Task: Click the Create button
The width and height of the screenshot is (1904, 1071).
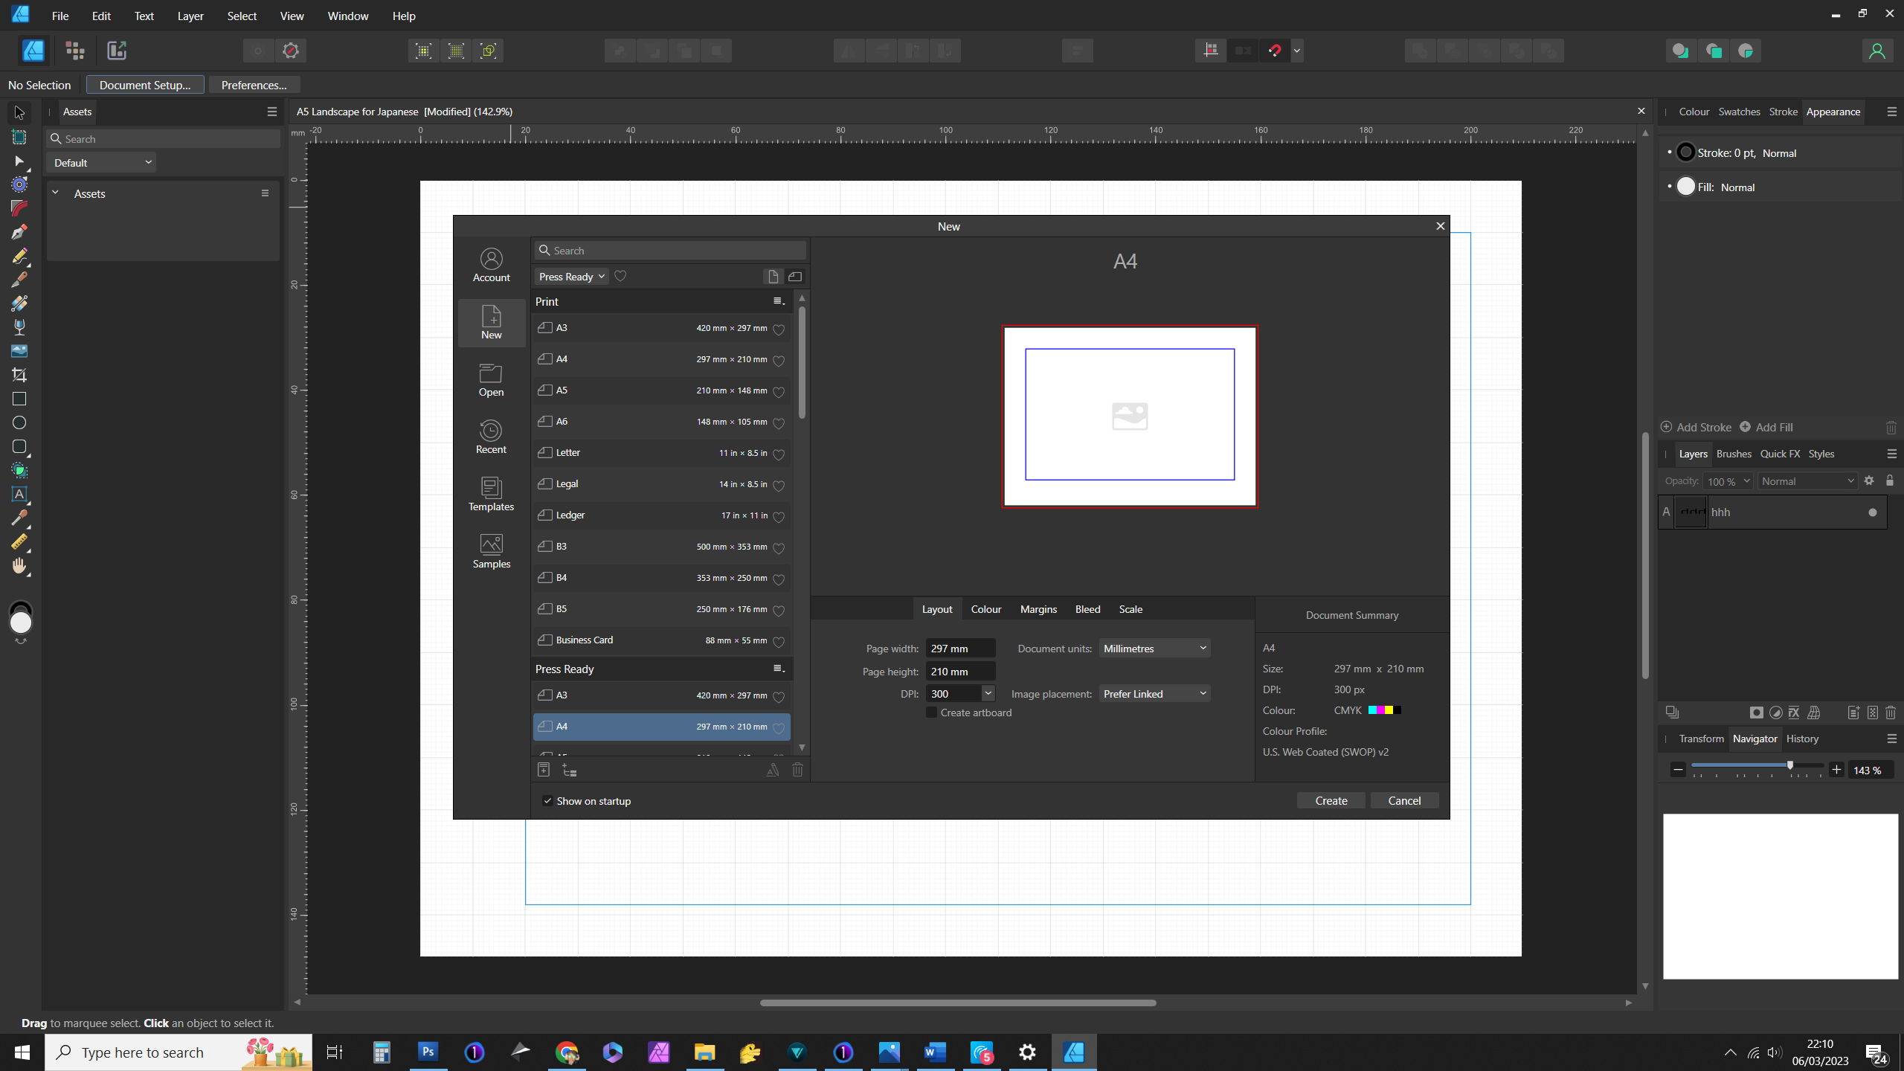Action: click(x=1331, y=800)
